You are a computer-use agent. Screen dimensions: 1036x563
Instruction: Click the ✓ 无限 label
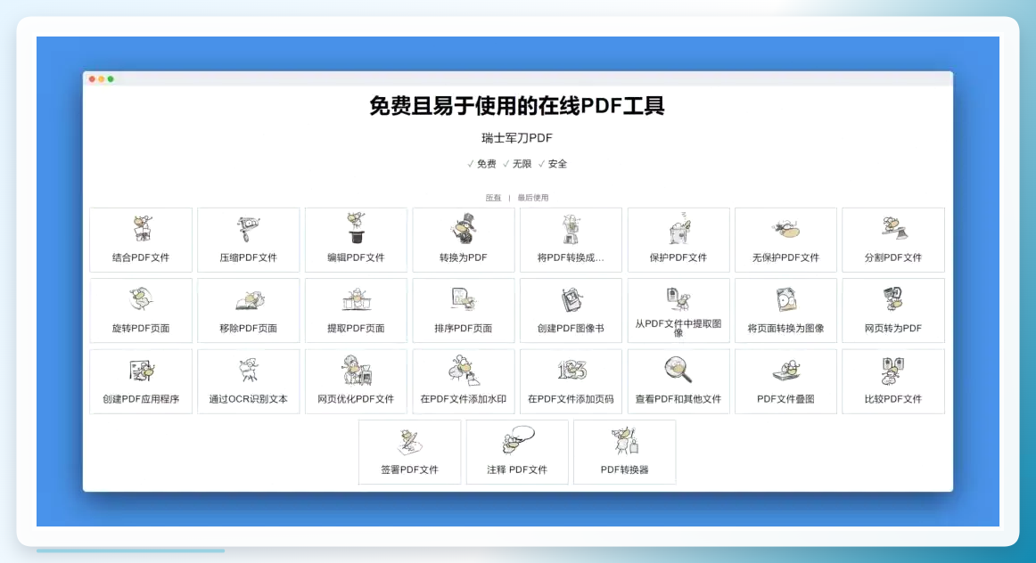pos(517,164)
